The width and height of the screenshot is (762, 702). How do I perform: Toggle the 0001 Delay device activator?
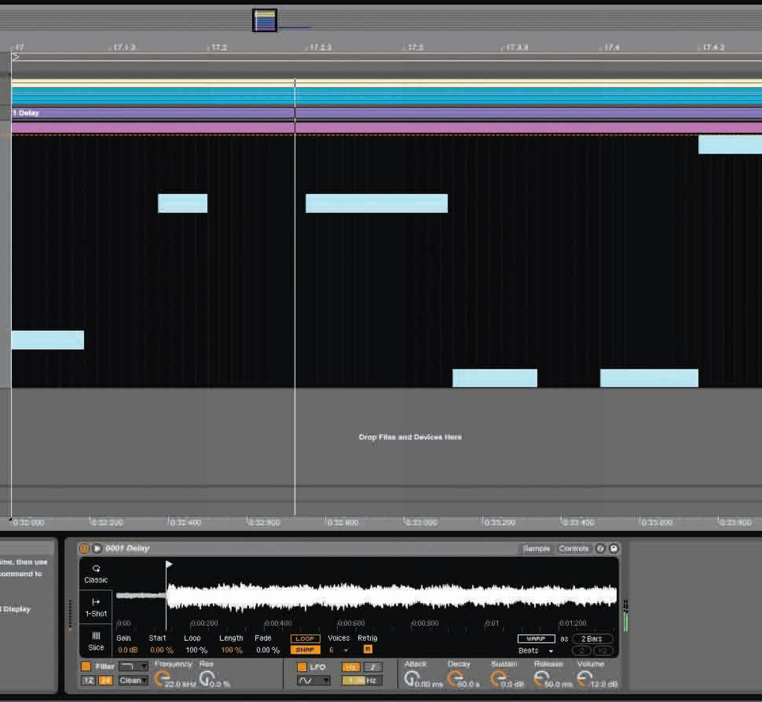[x=84, y=548]
